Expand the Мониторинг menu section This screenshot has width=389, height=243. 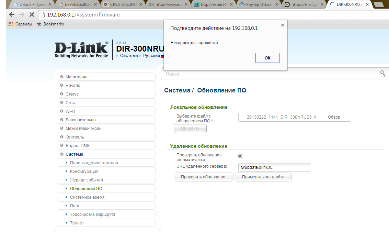106,77
